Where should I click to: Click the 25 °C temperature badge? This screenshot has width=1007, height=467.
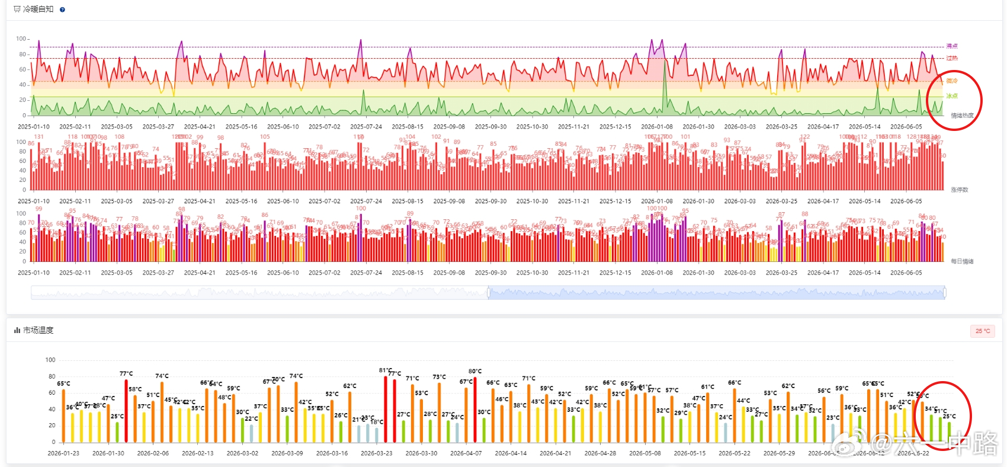[x=983, y=331]
